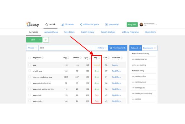Check the box for 'phpbb seo'
185x124 pixels.
pyautogui.click(x=29, y=71)
